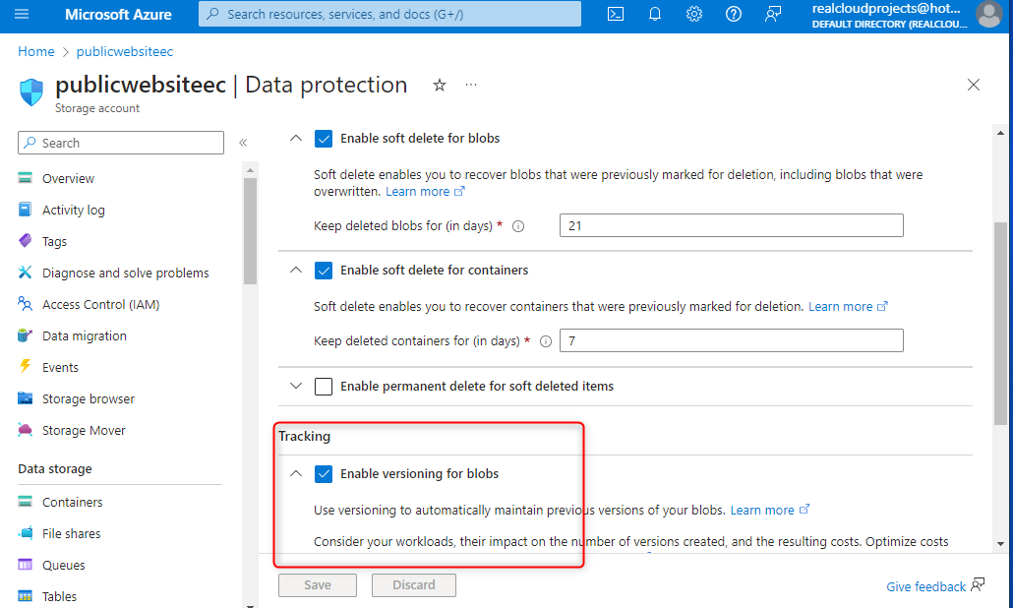Image resolution: width=1013 pixels, height=608 pixels.
Task: Click info icon beside deleted blobs days
Action: tap(518, 226)
